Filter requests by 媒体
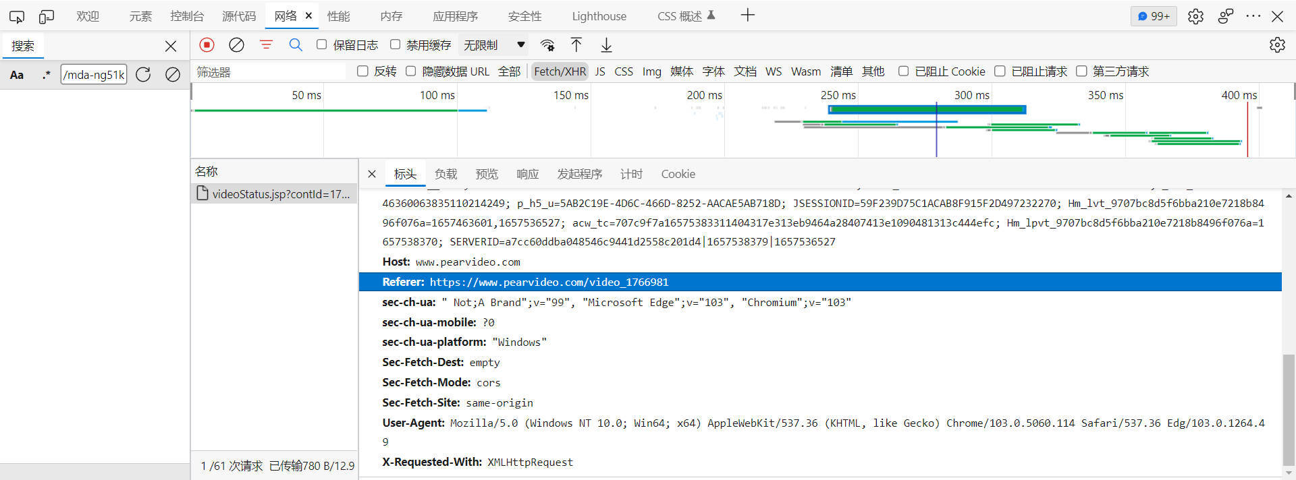Viewport: 1296px width, 480px height. coord(682,71)
